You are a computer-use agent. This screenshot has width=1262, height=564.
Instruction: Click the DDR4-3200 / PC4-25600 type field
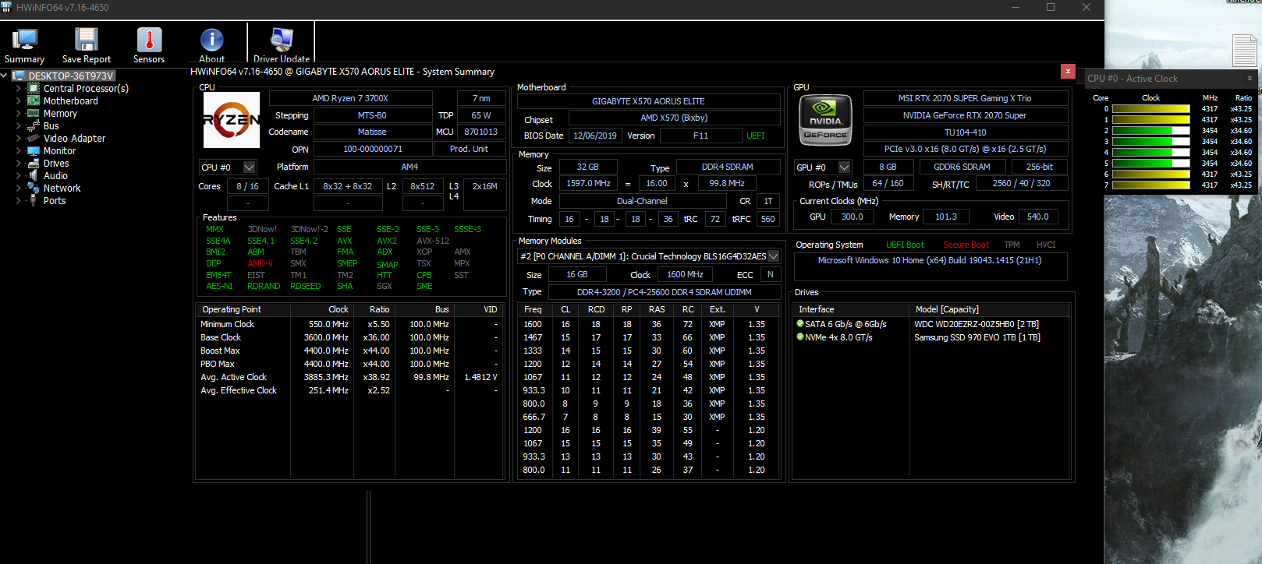pyautogui.click(x=664, y=292)
